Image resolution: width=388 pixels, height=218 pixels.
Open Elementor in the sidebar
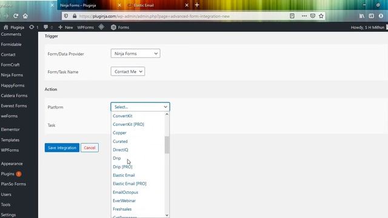click(10, 130)
